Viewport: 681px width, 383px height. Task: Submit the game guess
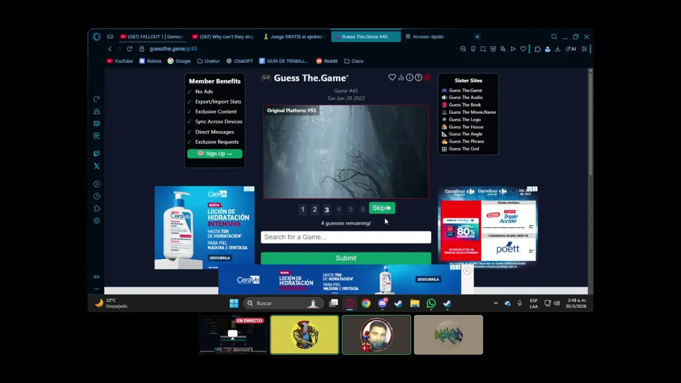tap(346, 258)
